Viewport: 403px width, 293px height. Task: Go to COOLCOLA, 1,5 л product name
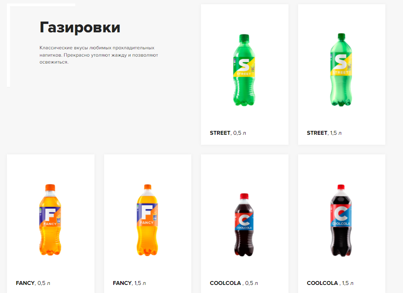click(330, 283)
